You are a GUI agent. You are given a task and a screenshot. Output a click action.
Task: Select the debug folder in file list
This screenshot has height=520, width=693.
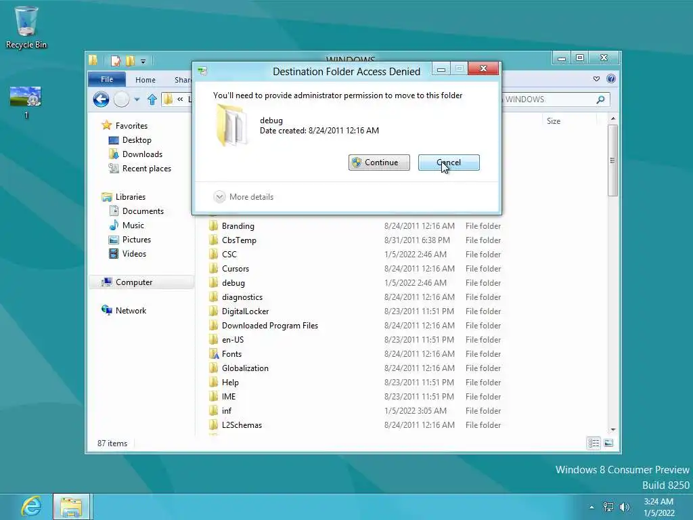tap(233, 282)
